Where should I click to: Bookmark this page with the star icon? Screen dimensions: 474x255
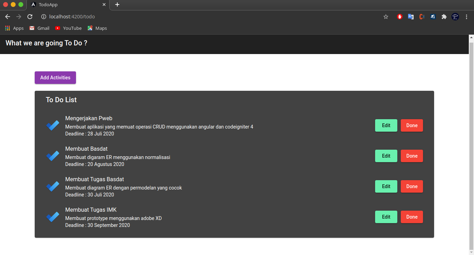(x=386, y=17)
